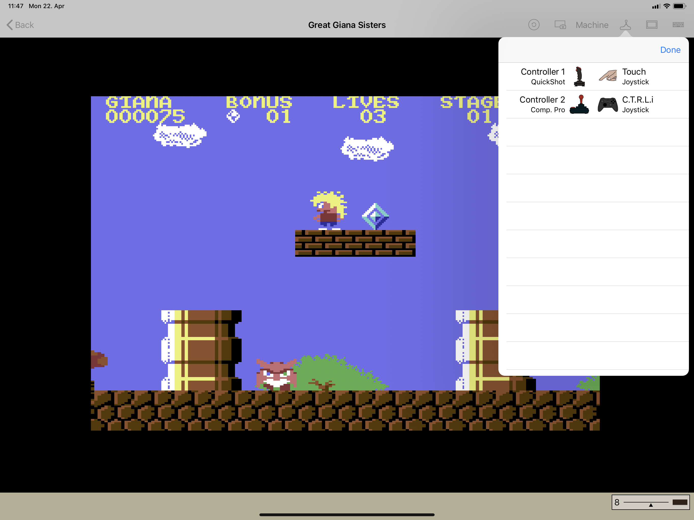Tap the owl enemy sprite
The image size is (694, 520).
276,375
